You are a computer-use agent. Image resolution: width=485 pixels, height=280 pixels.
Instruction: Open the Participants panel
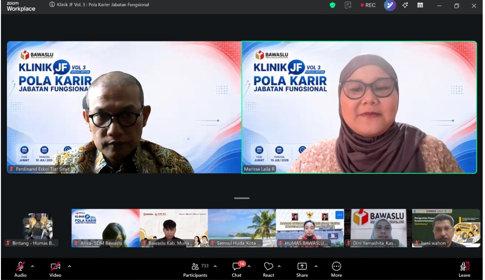(x=195, y=269)
